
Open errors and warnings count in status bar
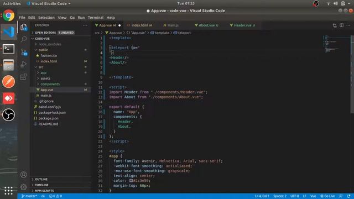[x=55, y=196]
